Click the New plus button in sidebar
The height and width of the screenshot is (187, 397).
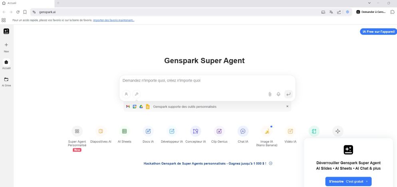tap(6, 45)
